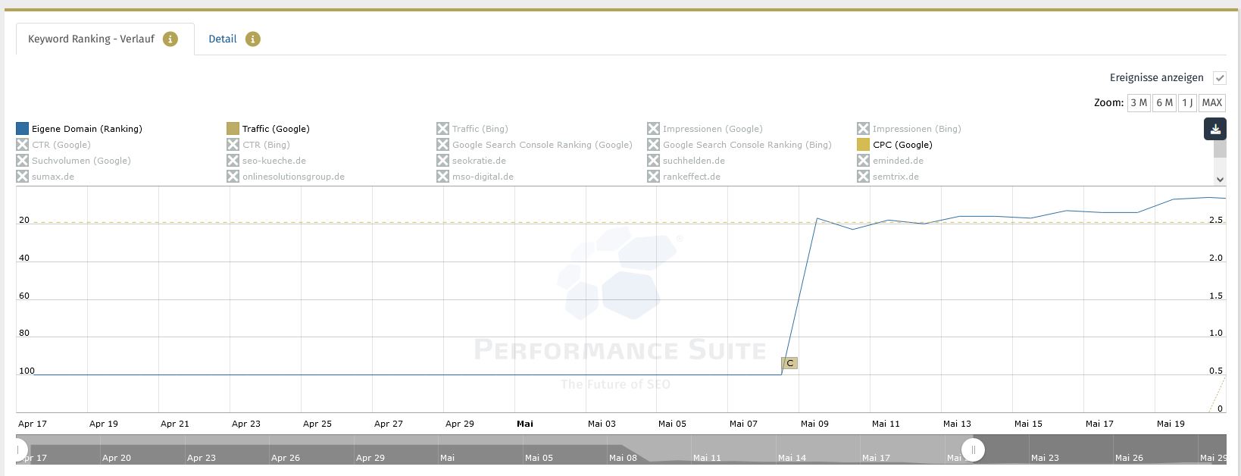
Task: Set zoom to MAX
Action: point(1212,102)
